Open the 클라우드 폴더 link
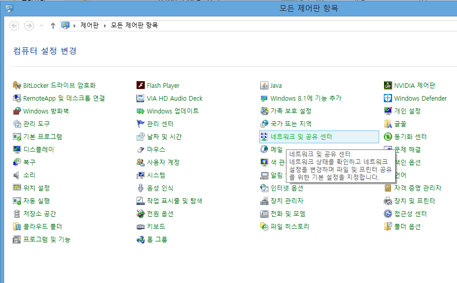The width and height of the screenshot is (457, 283). pyautogui.click(x=43, y=227)
